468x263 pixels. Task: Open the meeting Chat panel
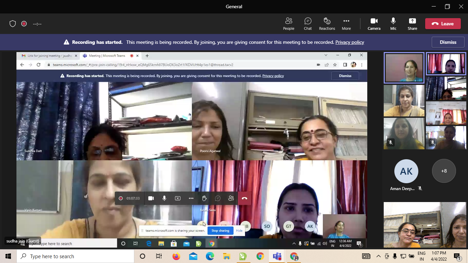(308, 24)
